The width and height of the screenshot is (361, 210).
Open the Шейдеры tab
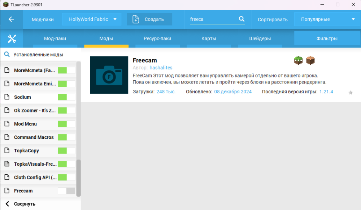tap(260, 39)
